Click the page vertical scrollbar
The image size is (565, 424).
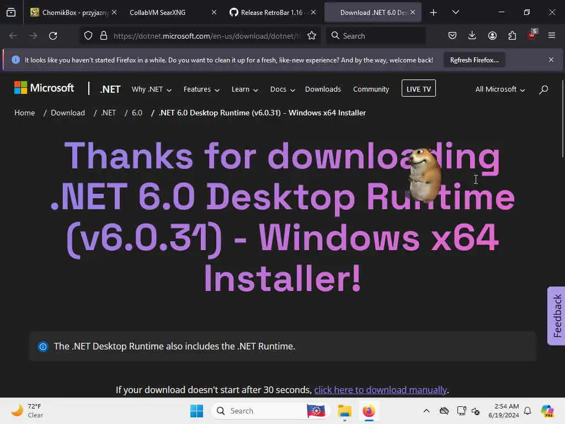pos(563,119)
